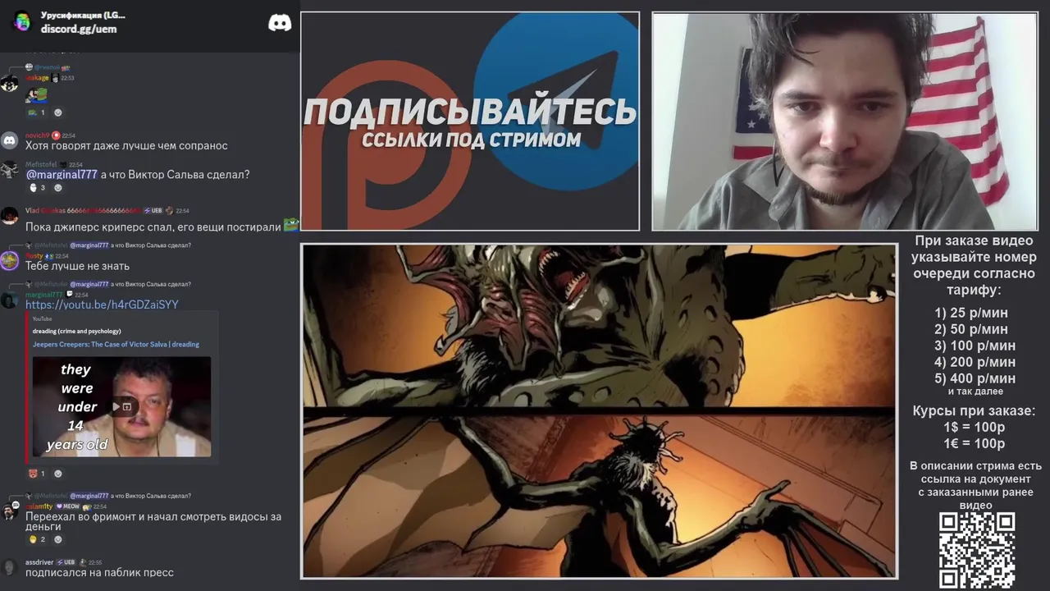Screen dimensions: 1050x591
Task: Add a reaction to calamity's message
Action: point(57,539)
